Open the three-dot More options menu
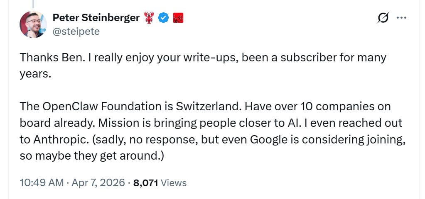Image resolution: width=425 pixels, height=199 pixels. coord(401,18)
